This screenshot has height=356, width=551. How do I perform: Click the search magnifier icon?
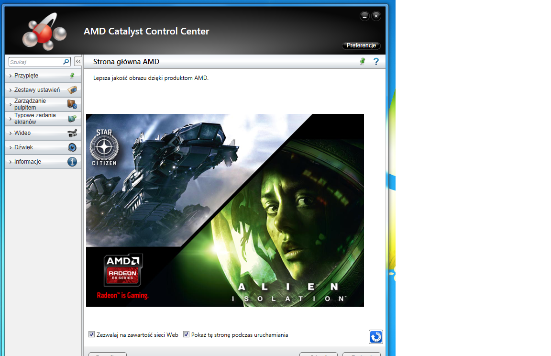pos(66,62)
